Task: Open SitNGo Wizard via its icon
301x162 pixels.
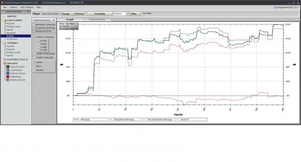Action: 8,80
